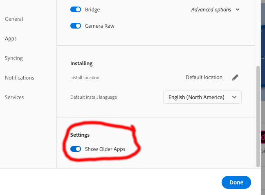Switch to the Syncing tab
This screenshot has height=195, width=265.
coord(14,58)
